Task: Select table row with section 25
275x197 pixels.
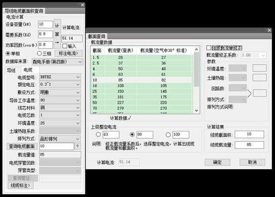Action: [142, 91]
